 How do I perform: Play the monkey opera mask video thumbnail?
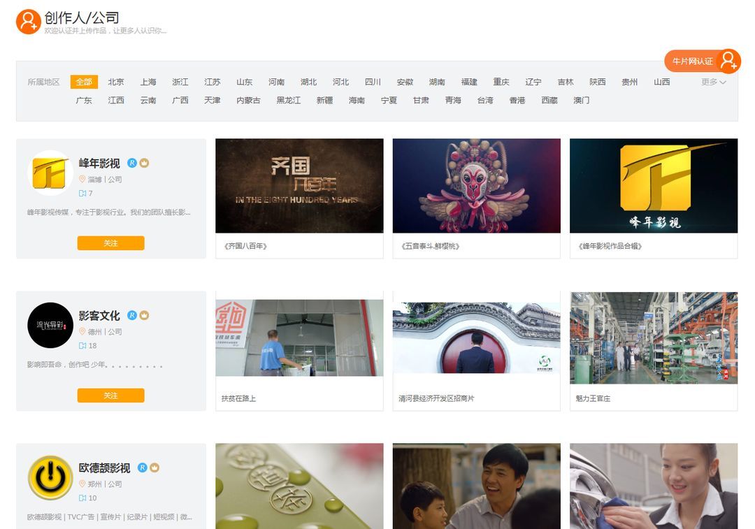click(x=477, y=186)
